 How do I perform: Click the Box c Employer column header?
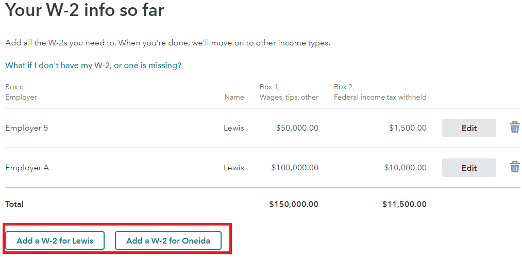(21, 92)
